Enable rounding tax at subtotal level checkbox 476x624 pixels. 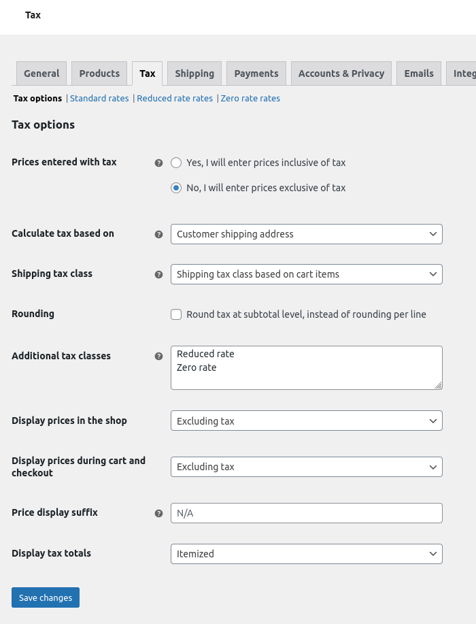(176, 314)
